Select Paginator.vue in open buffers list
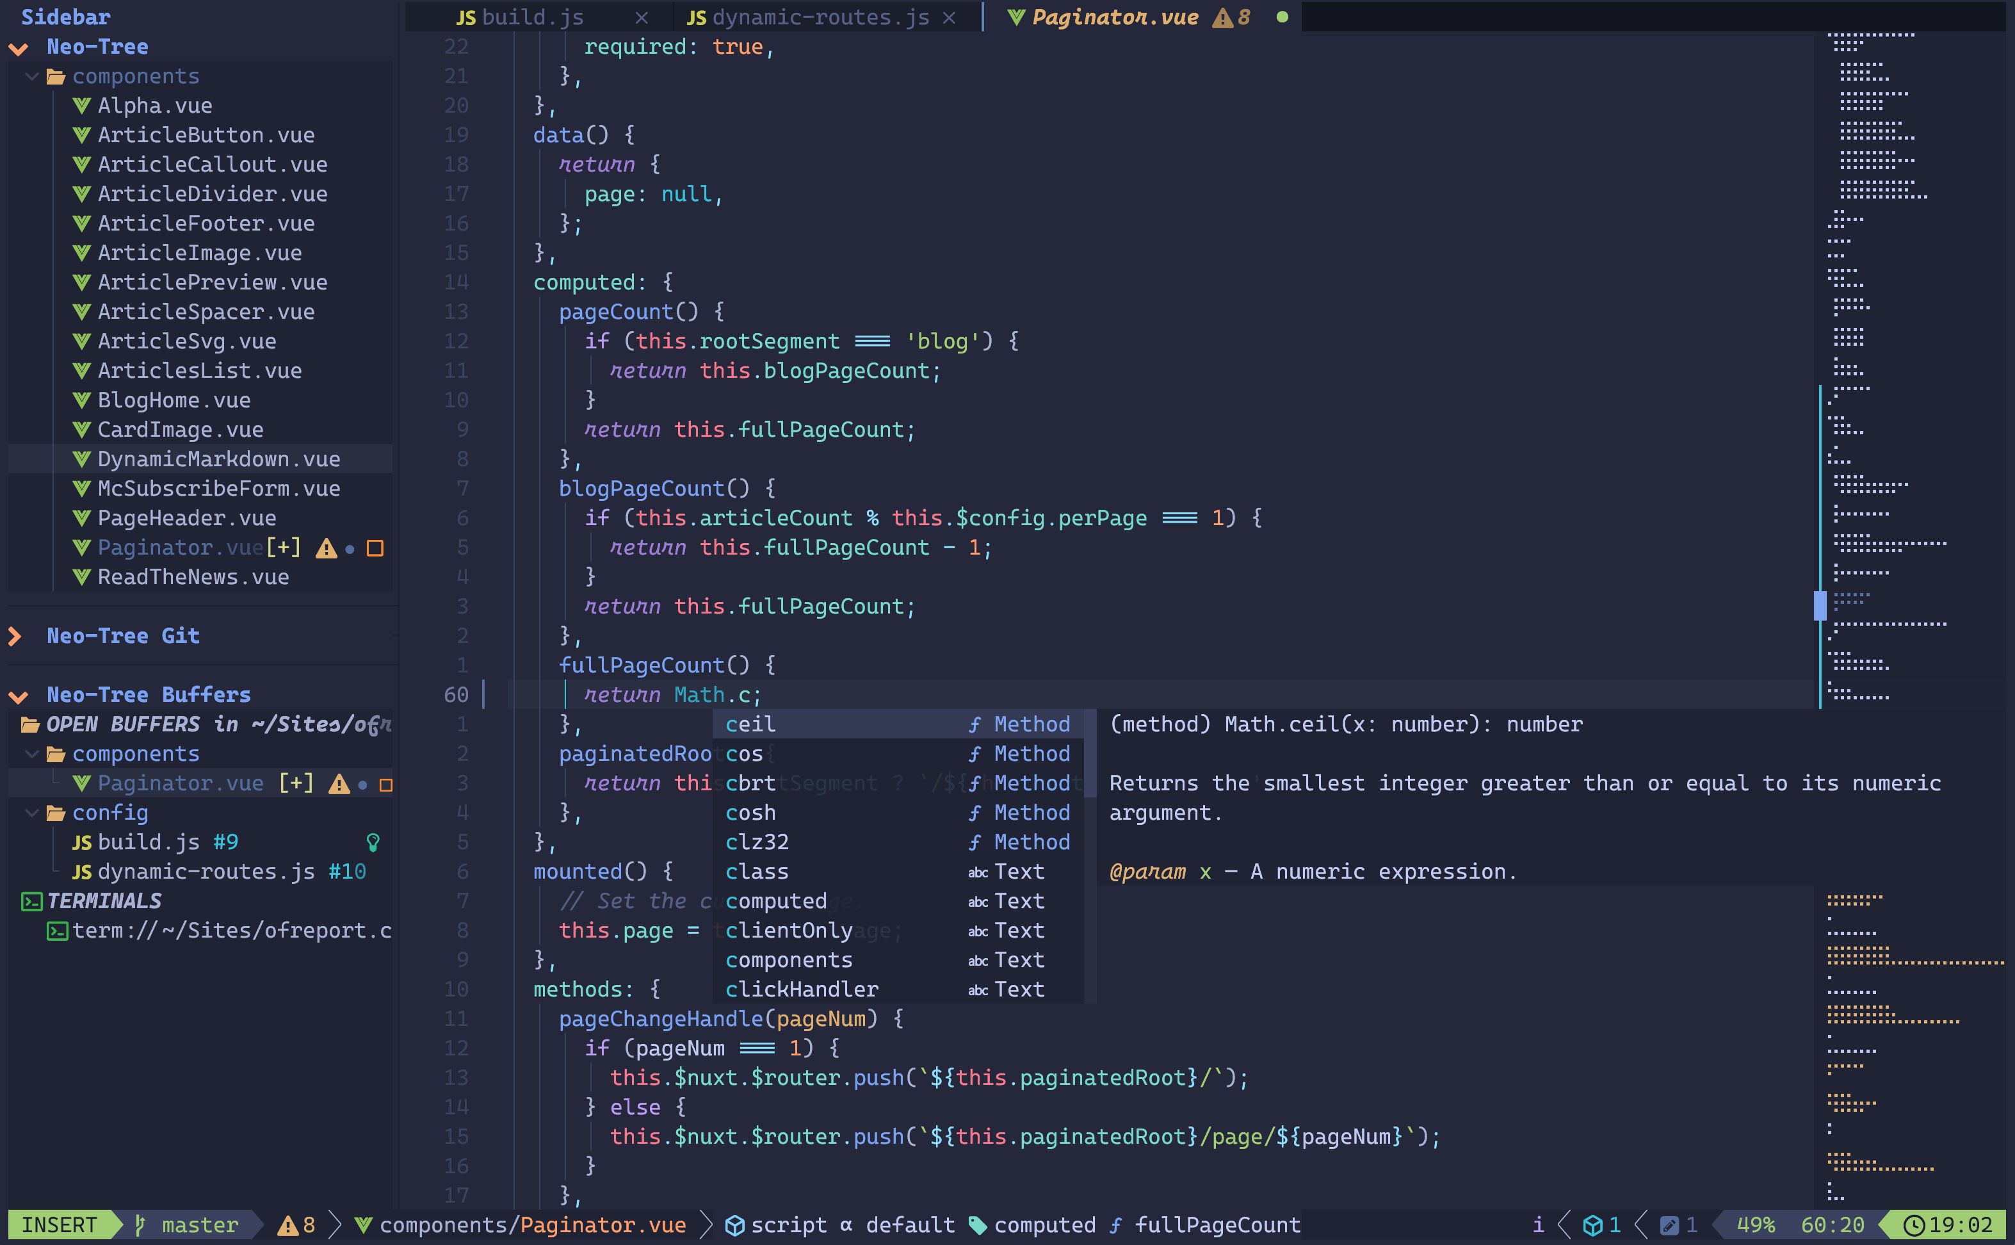Viewport: 2015px width, 1245px height. [x=181, y=784]
